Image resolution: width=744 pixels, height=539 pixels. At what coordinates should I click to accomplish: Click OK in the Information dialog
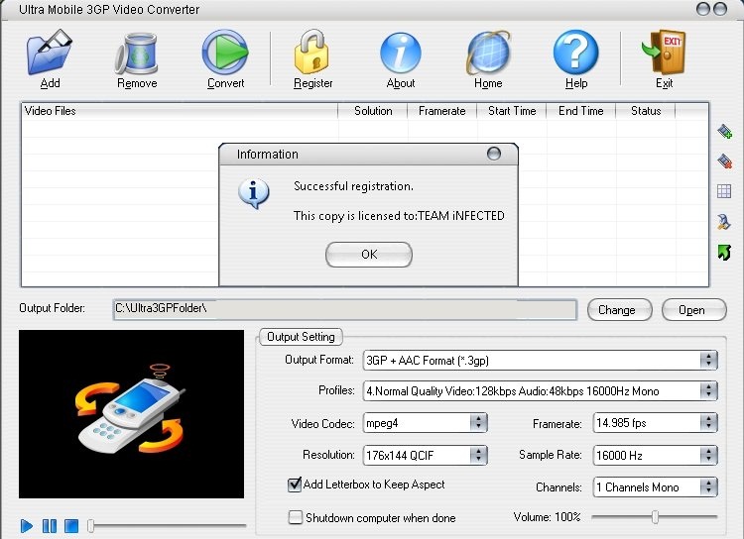(x=369, y=255)
